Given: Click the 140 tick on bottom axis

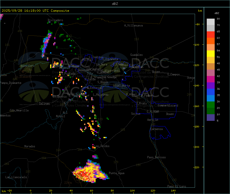Looking at the screenshot, I should 173,190.
